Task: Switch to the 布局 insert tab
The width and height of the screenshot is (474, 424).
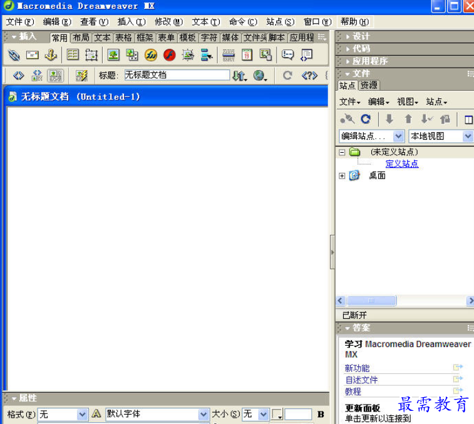Action: [81, 38]
